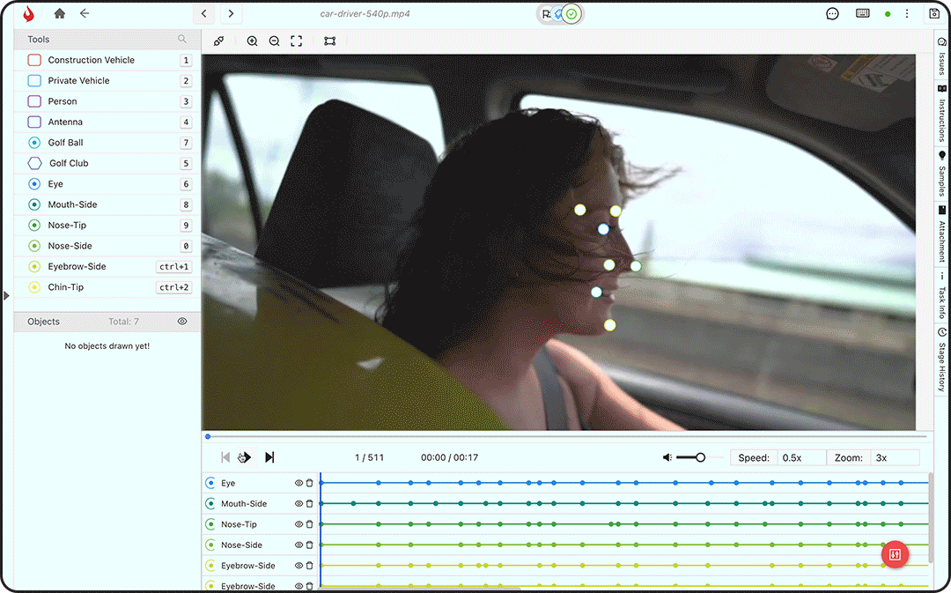
Task: Select the Chin-Tip keypoint tool
Action: point(66,287)
